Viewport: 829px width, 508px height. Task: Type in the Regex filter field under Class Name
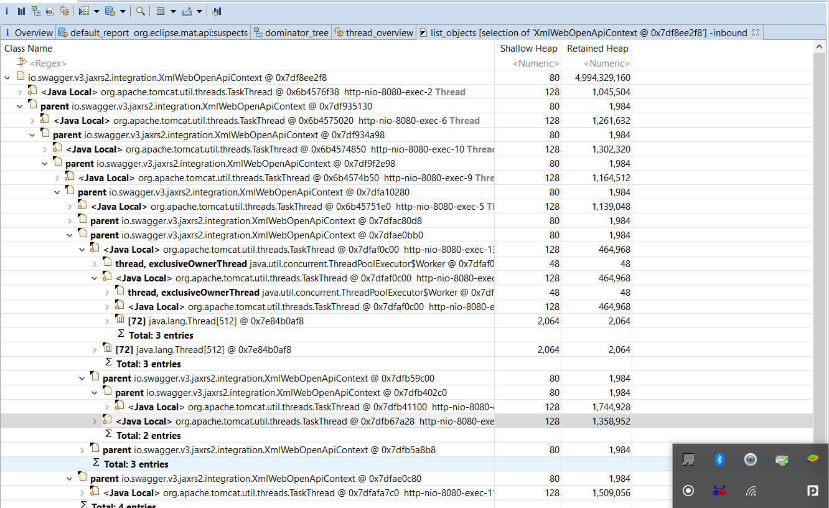pos(47,63)
